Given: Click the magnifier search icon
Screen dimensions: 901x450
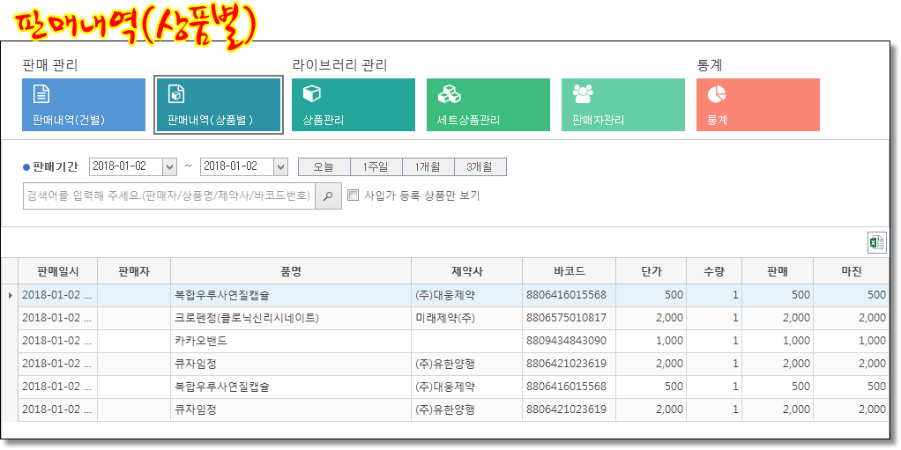Looking at the screenshot, I should pos(328,195).
